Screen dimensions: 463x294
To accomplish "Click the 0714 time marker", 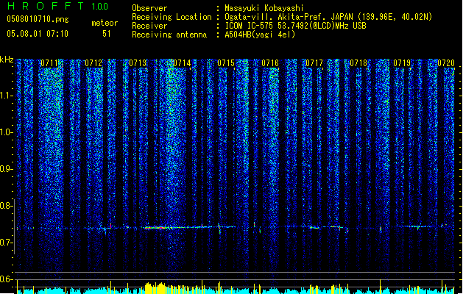I will pyautogui.click(x=182, y=63).
